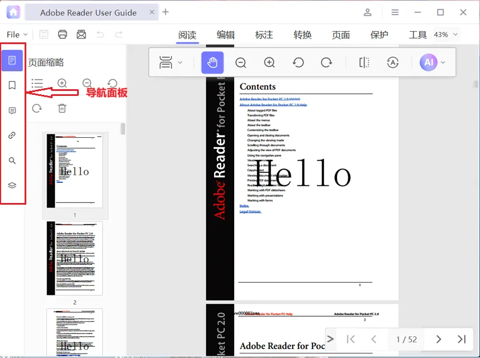Image resolution: width=480 pixels, height=358 pixels.
Task: Switch to the 编辑 tab
Action: [226, 35]
